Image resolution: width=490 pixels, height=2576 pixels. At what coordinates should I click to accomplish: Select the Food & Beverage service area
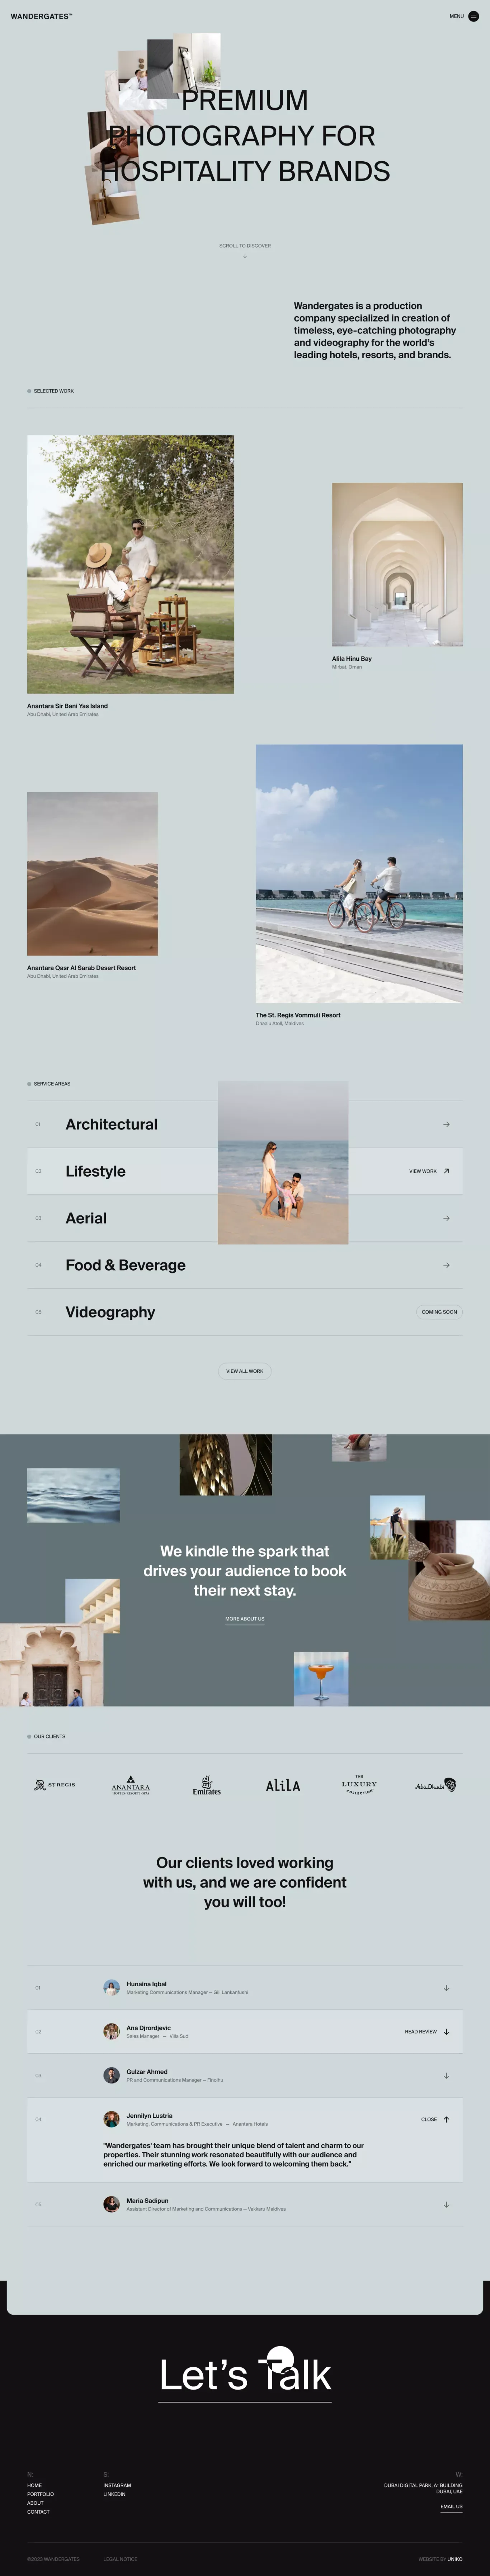click(x=125, y=1265)
